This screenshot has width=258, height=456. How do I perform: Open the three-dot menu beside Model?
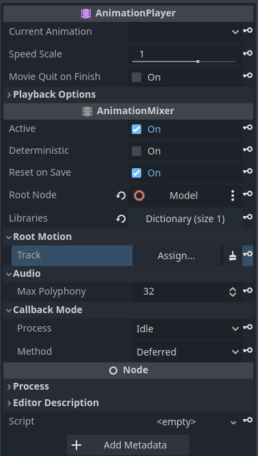(233, 196)
